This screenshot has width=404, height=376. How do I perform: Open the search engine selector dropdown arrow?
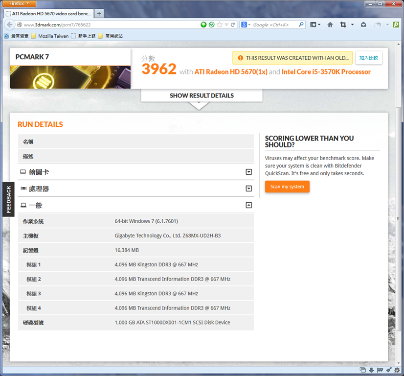pos(249,25)
